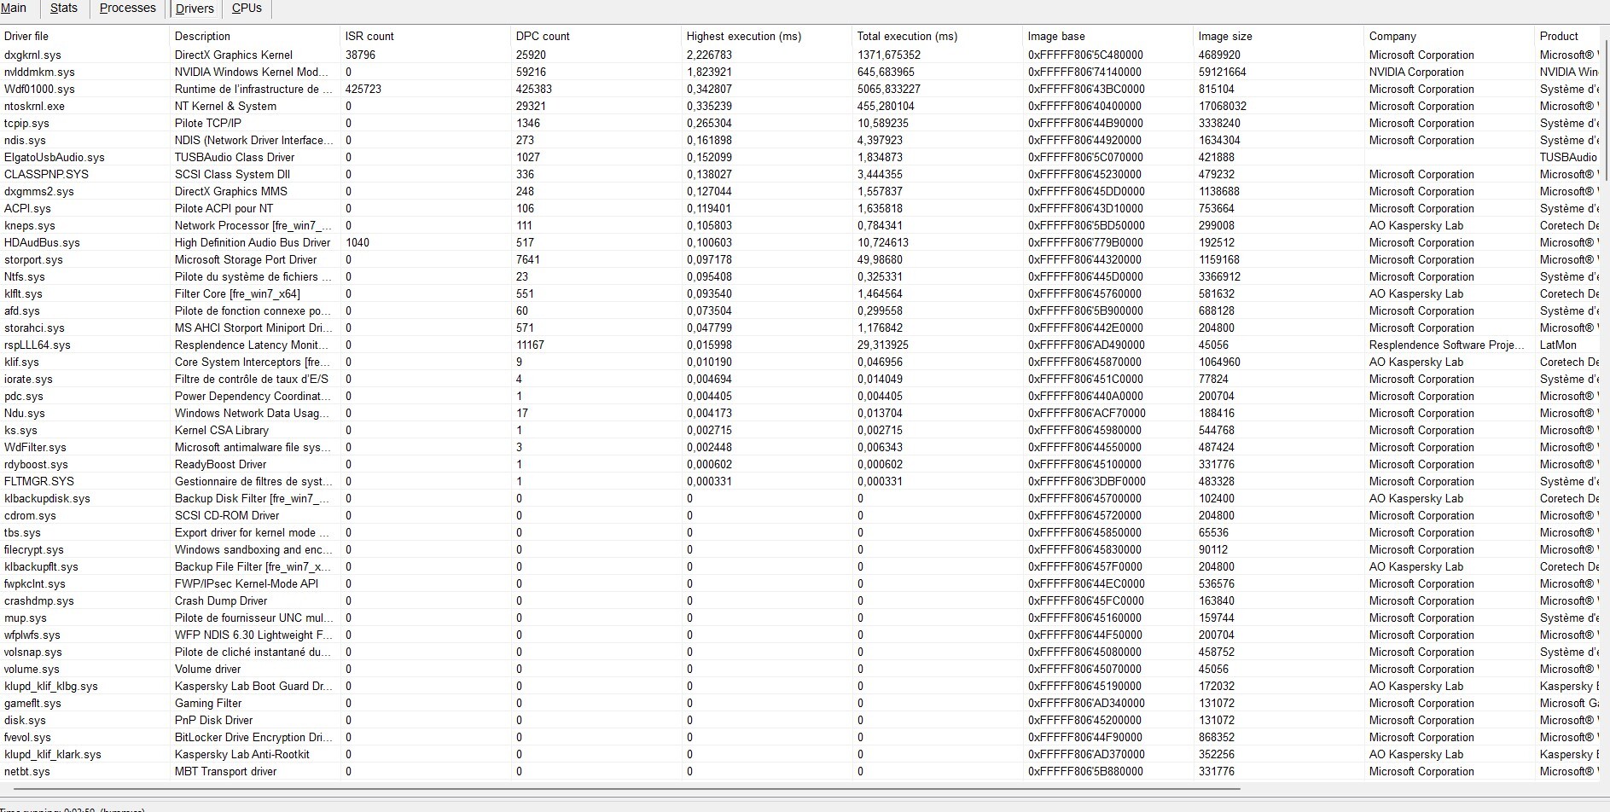Select the ntoskrnl.exe driver row
Screen dimensions: 1610x812
pos(800,106)
